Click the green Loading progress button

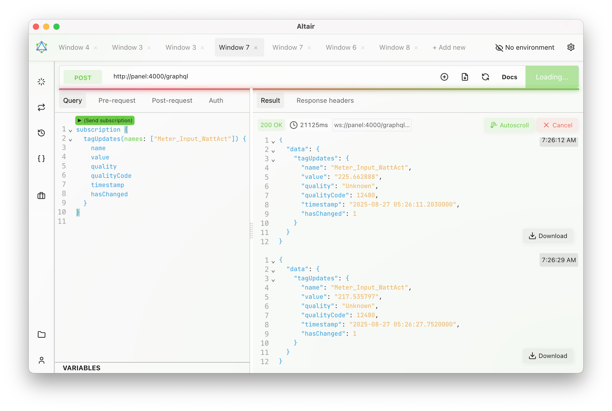[552, 77]
